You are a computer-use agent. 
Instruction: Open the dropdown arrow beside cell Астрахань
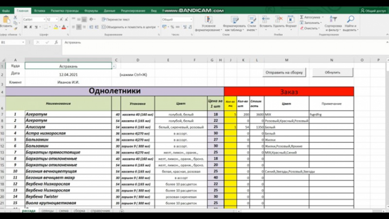(114, 67)
